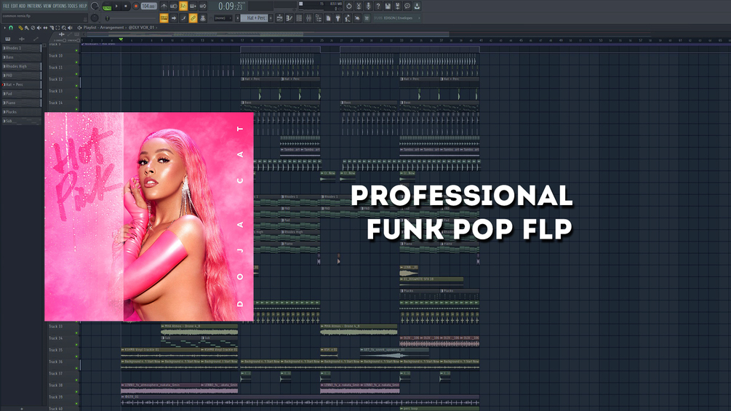Mute Track 10 via its green light

(77, 62)
